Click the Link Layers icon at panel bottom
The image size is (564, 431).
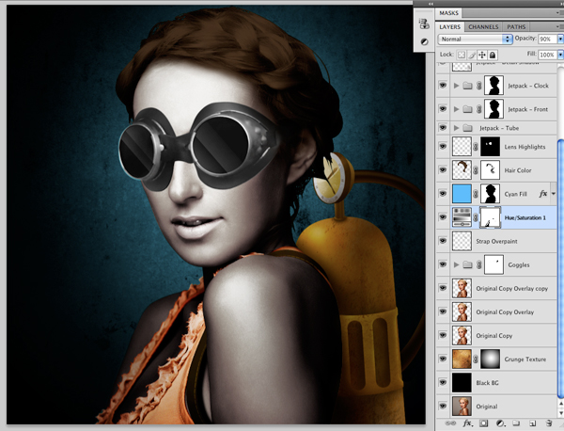[449, 423]
